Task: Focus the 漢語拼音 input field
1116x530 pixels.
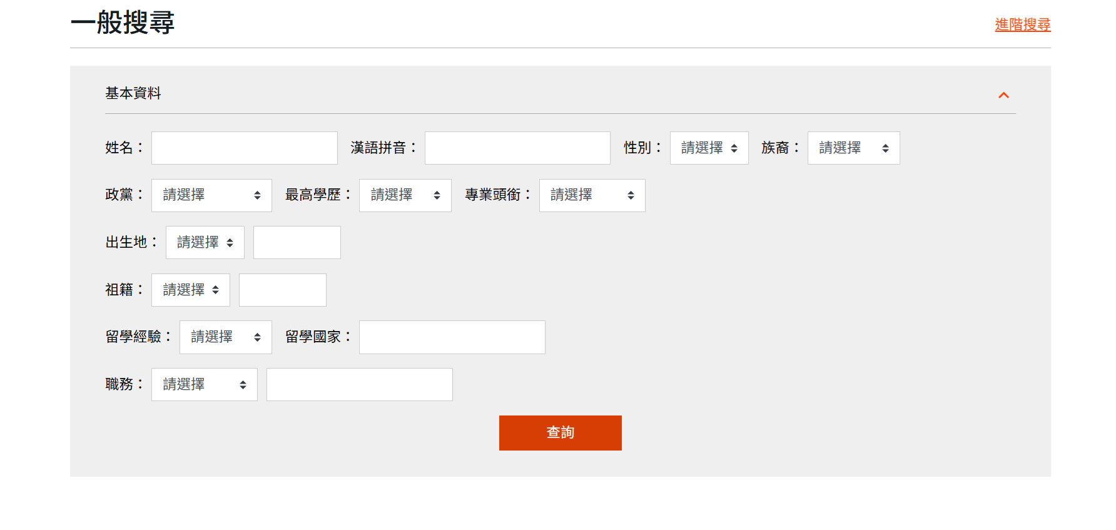Action: pos(517,148)
